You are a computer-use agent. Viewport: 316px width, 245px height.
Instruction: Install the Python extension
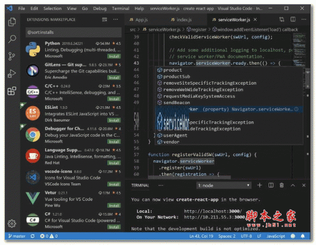pos(114,56)
